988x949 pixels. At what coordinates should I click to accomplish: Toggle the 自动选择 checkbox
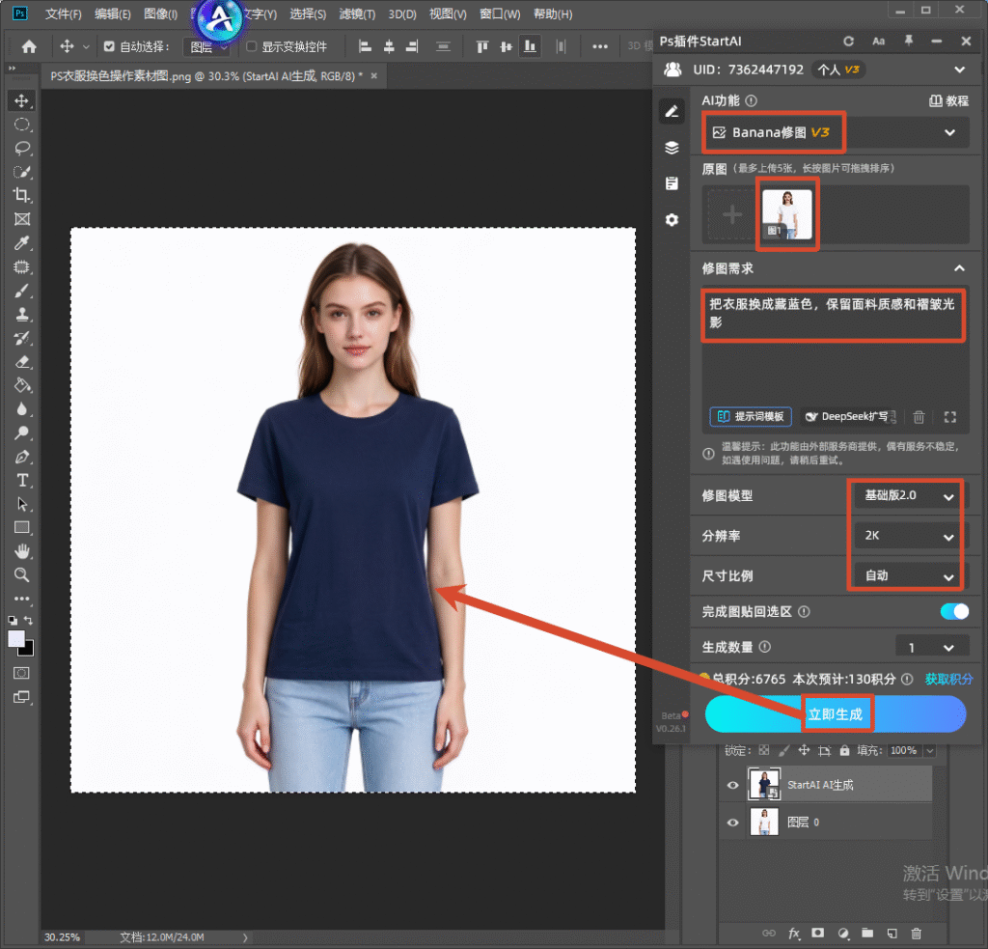tap(109, 46)
